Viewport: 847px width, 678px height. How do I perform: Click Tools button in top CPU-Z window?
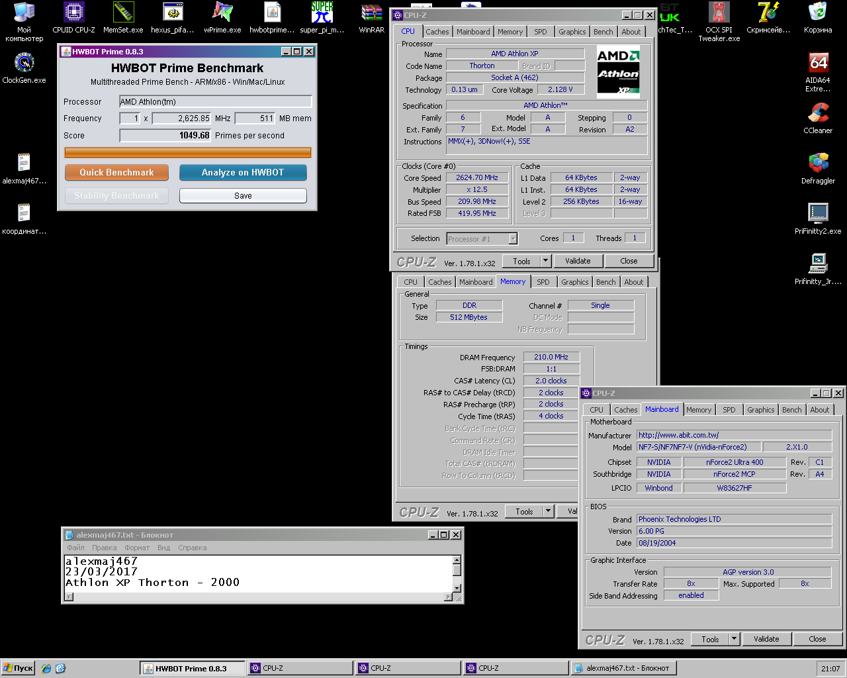[521, 261]
